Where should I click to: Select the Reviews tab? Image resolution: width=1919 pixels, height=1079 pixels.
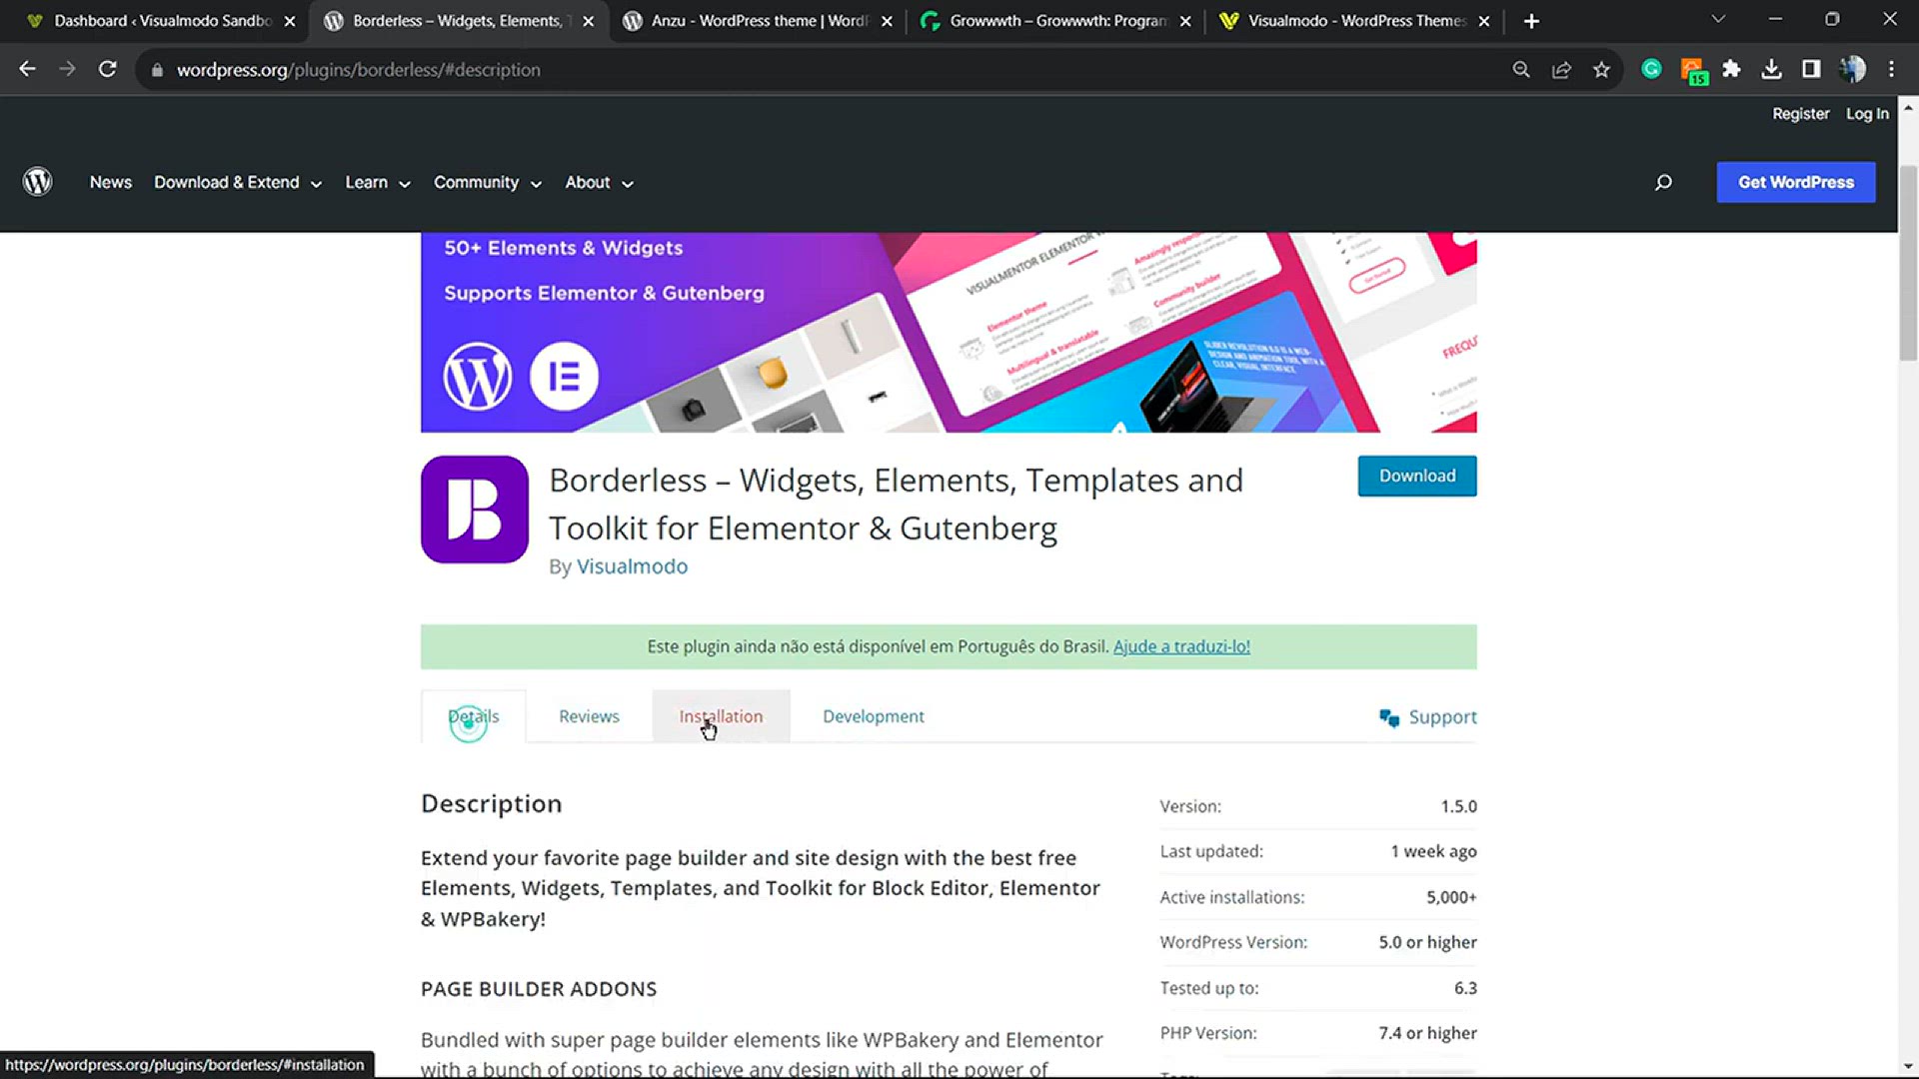pos(589,716)
